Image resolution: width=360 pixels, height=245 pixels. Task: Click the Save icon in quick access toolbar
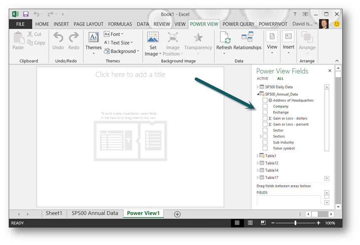tap(26, 14)
